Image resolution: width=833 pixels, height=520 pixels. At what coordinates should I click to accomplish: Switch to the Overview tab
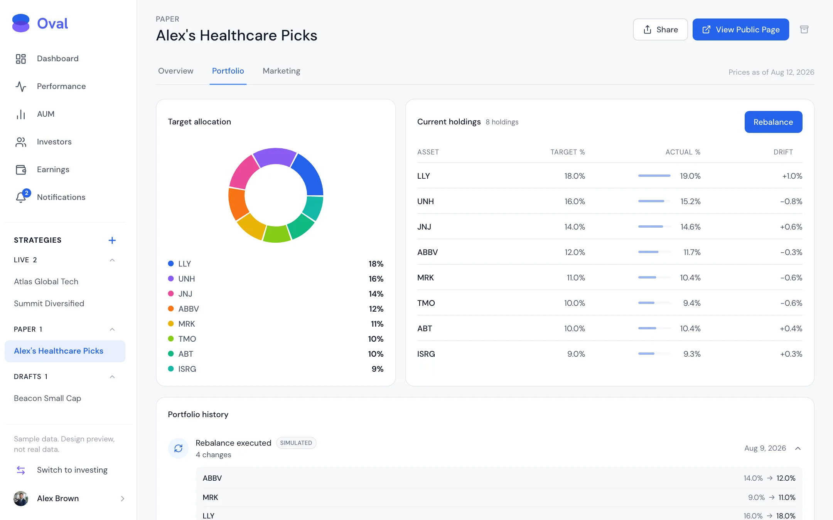176,71
